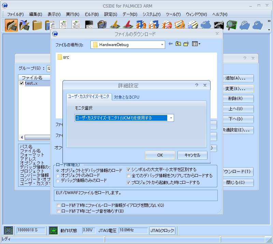Open the src folder
Image resolution: width=273 pixels, height=244 pixels.
pos(63,57)
